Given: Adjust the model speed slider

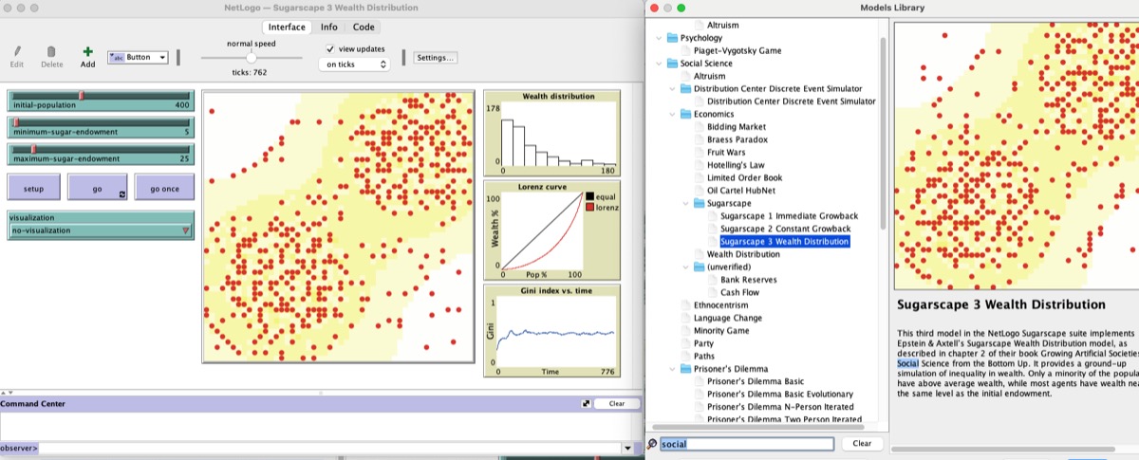Looking at the screenshot, I should tap(251, 58).
